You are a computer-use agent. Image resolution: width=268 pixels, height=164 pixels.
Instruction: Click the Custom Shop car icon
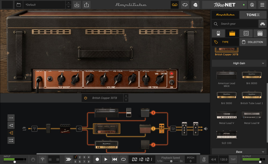click(x=262, y=24)
